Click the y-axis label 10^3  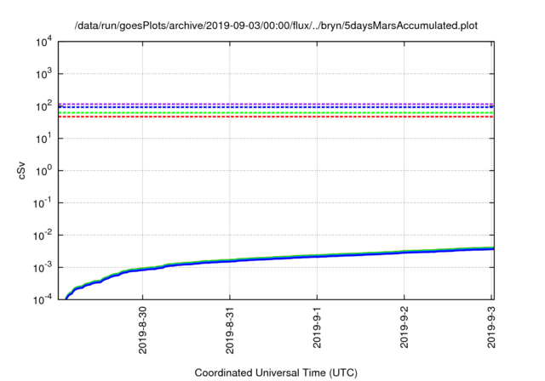(43, 74)
